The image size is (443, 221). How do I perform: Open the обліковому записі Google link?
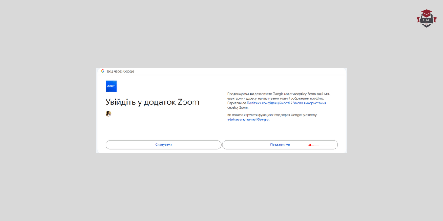pyautogui.click(x=248, y=120)
